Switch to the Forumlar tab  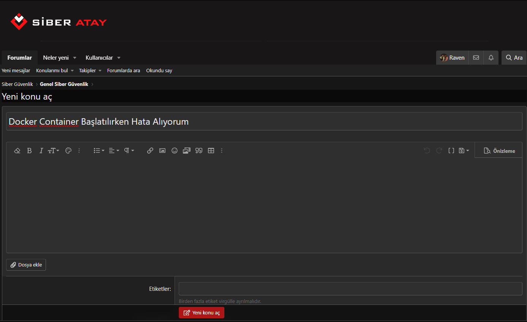pos(20,58)
